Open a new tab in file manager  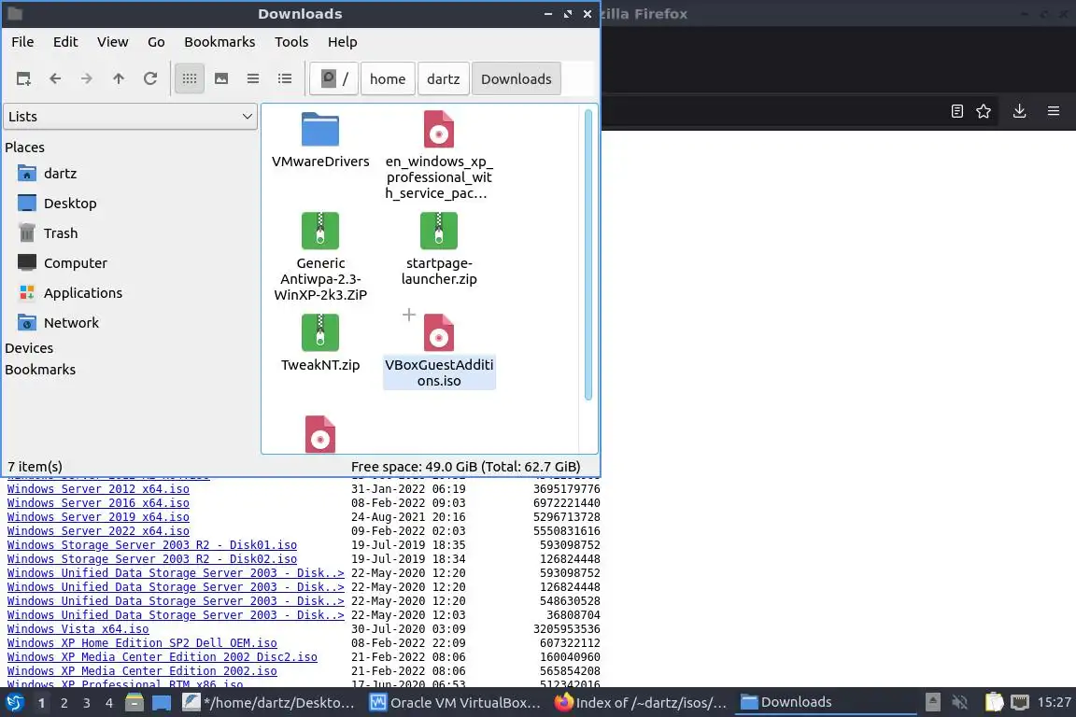[x=23, y=79]
